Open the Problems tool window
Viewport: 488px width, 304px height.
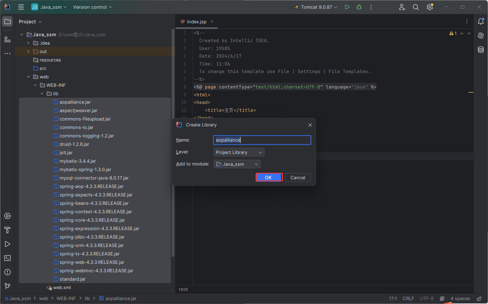8,272
